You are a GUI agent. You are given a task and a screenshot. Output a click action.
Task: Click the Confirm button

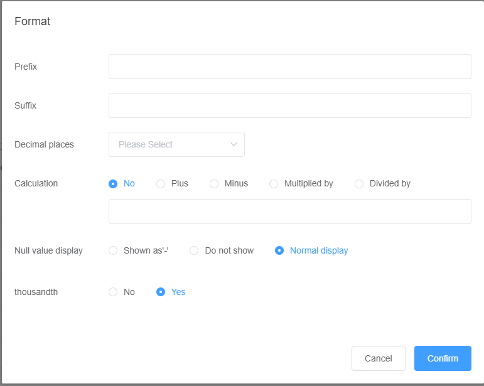coord(443,358)
